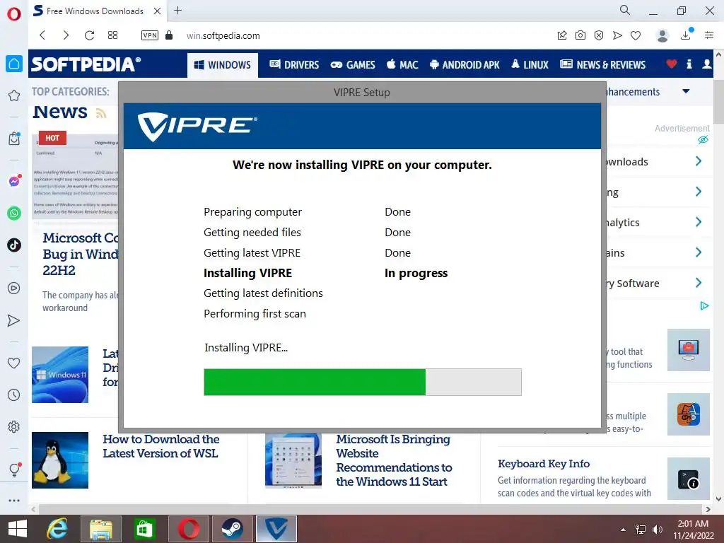Click the Linux penguin WSL thumbnail

coord(60,460)
